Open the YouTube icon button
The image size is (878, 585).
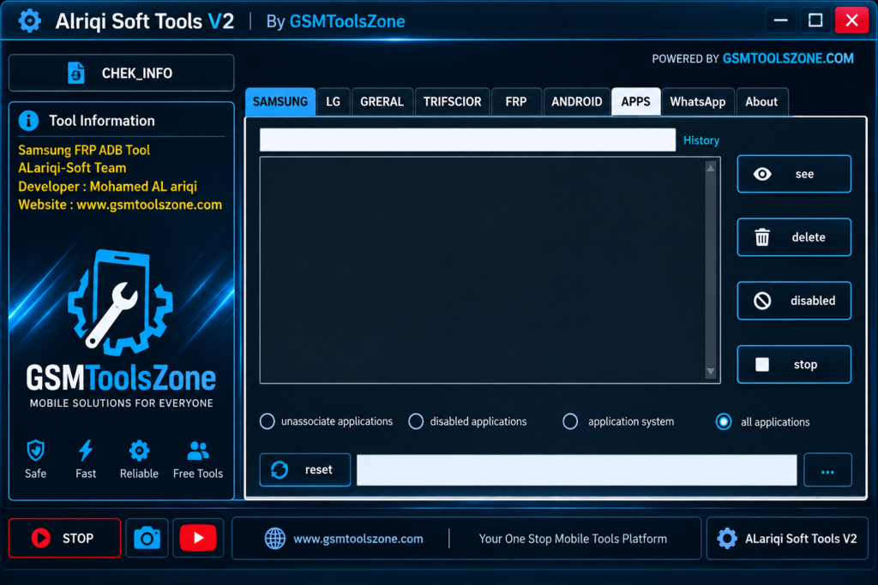[198, 538]
